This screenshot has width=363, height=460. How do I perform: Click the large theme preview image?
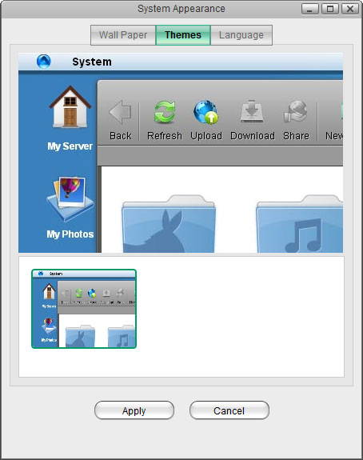(181, 153)
